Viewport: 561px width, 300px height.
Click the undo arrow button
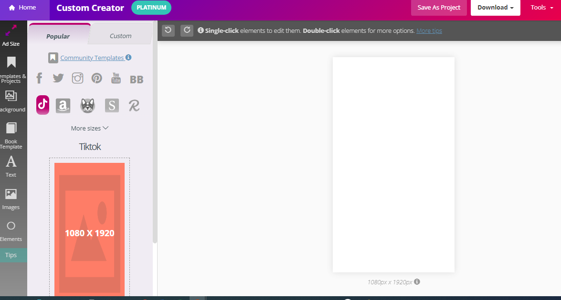(x=168, y=30)
